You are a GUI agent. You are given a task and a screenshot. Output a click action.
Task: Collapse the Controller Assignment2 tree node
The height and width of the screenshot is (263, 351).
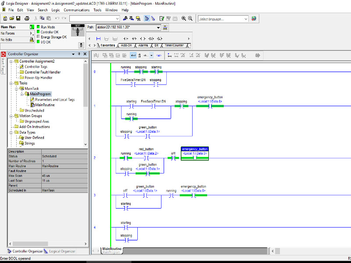pos(11,61)
